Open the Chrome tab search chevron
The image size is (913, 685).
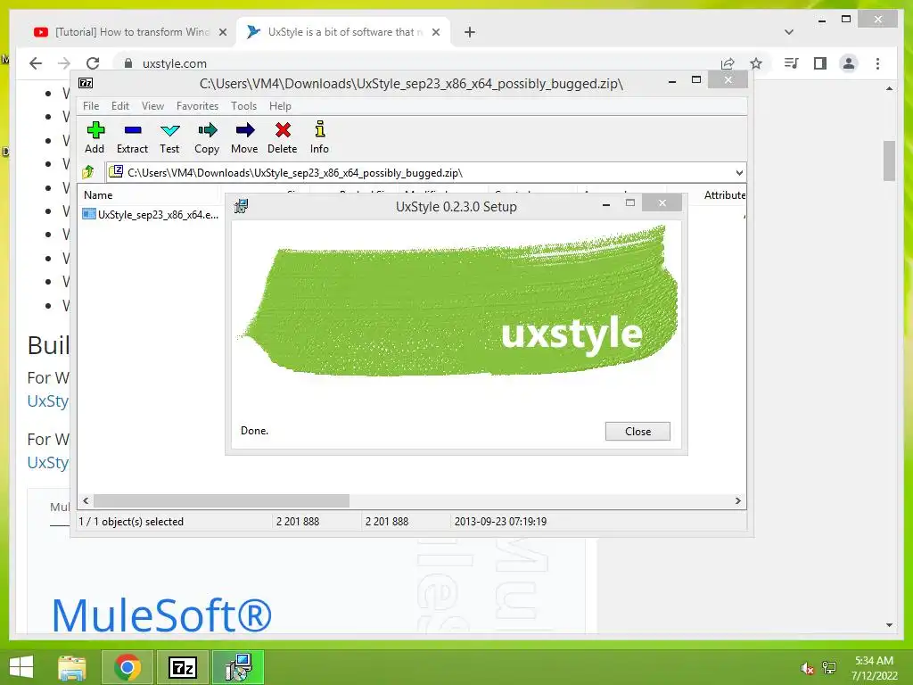tap(788, 32)
